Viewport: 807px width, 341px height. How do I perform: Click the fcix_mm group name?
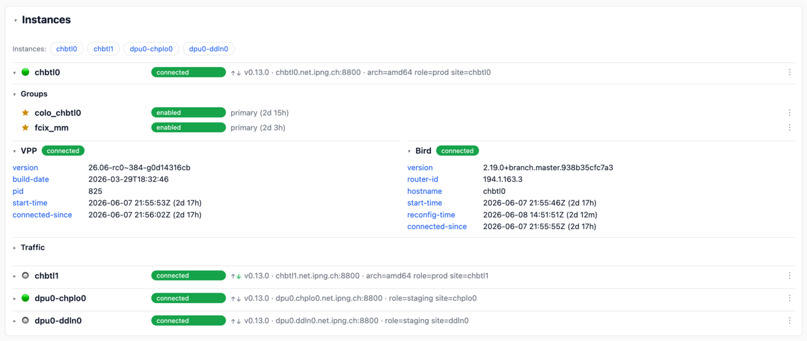coord(51,127)
